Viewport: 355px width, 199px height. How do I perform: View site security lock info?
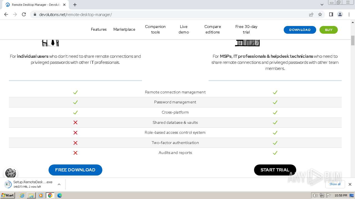(x=35, y=14)
